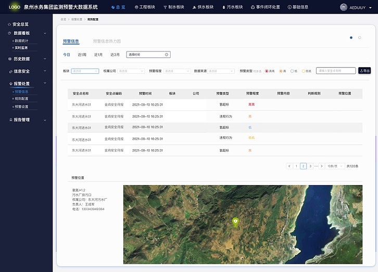The height and width of the screenshot is (272, 378).
Task: Go to page 2
Action: [x=303, y=166]
